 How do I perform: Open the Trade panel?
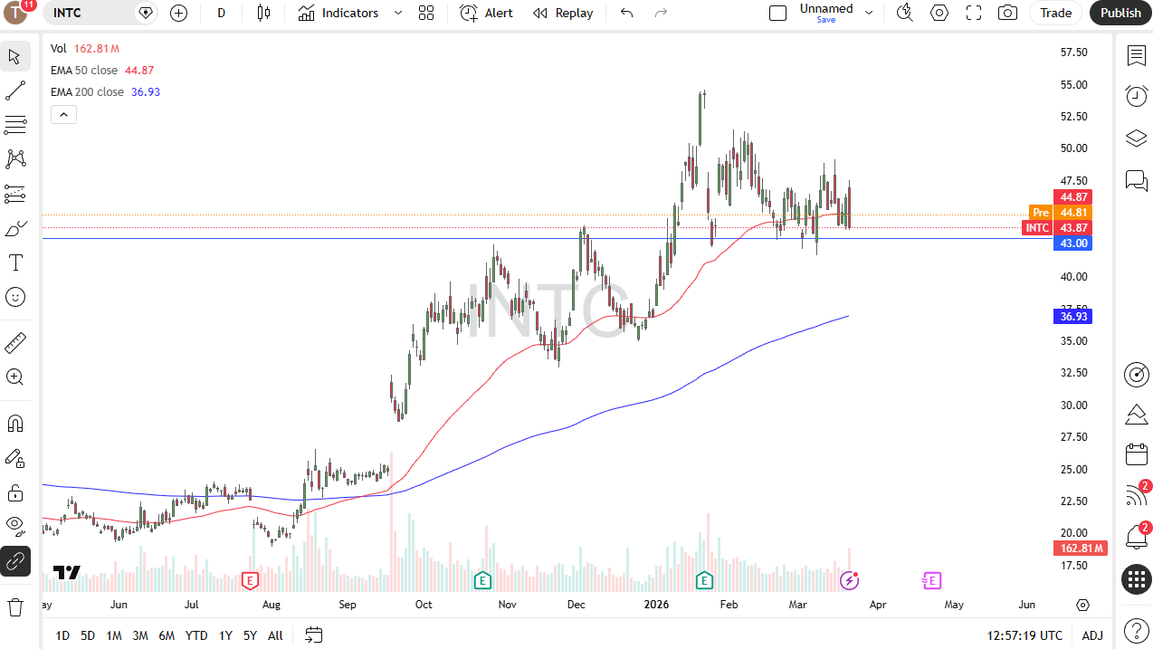click(1056, 13)
